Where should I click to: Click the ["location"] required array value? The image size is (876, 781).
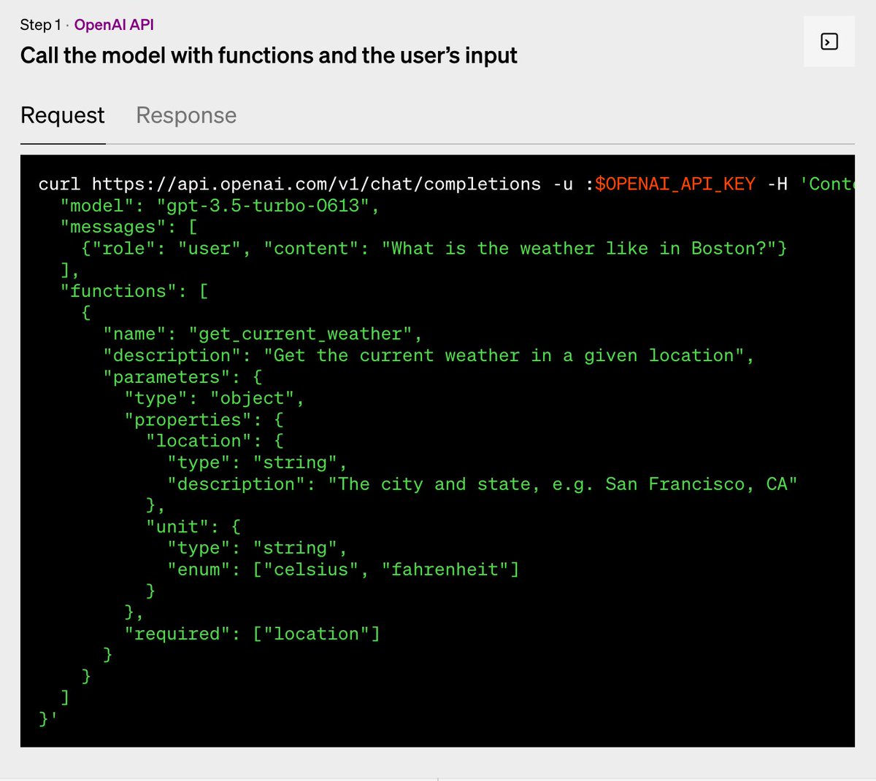click(316, 634)
